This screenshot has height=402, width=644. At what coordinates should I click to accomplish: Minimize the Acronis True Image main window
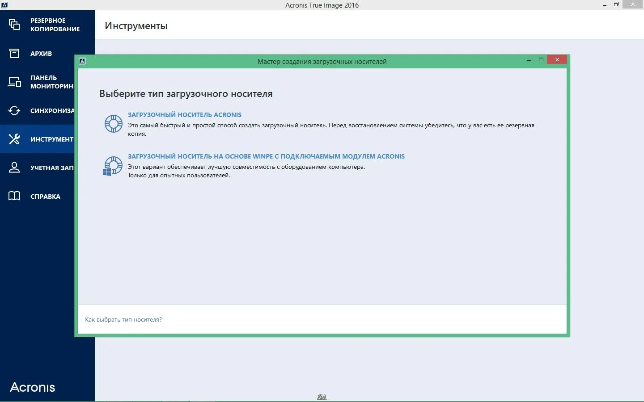click(605, 5)
